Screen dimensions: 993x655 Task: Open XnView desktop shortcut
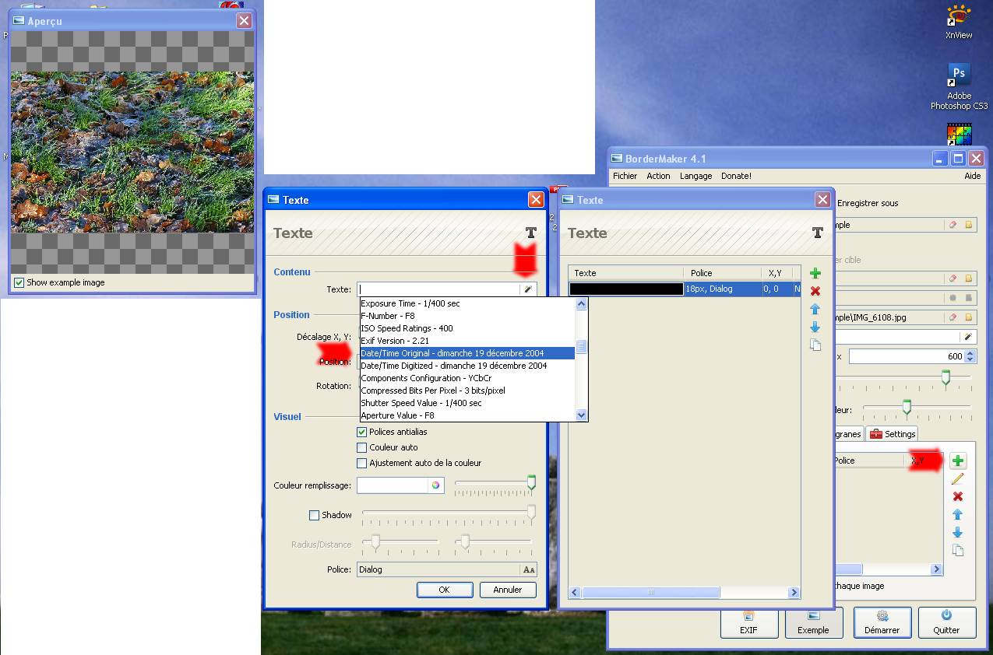(959, 22)
